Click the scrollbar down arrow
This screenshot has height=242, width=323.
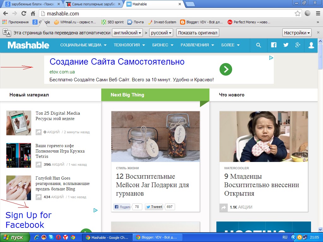(320, 229)
